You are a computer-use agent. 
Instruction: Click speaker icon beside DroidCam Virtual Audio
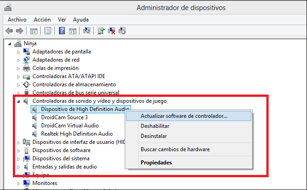(35, 126)
